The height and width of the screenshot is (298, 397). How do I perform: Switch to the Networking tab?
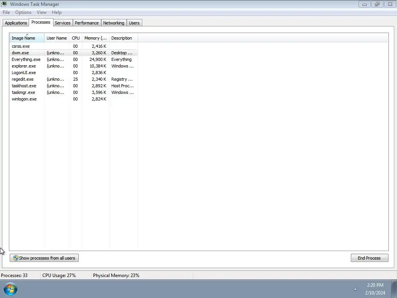[x=114, y=23]
